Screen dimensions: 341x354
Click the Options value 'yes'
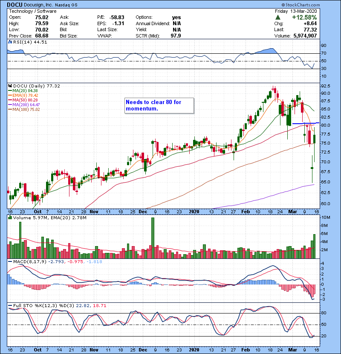pos(176,17)
